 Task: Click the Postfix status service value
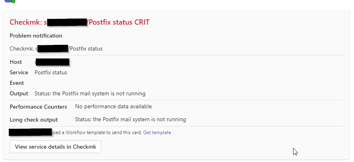51,73
